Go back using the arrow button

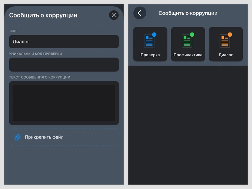140,13
